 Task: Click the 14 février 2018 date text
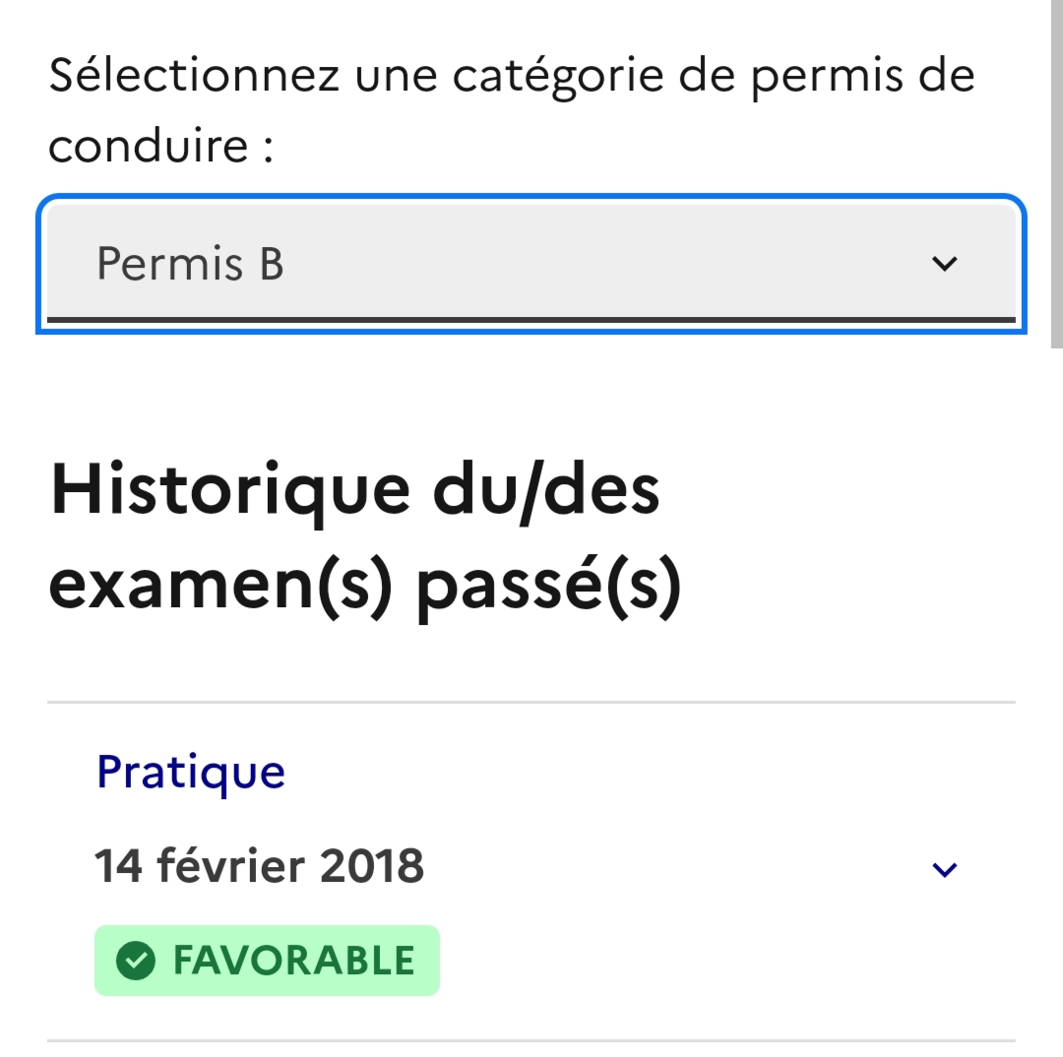click(259, 867)
